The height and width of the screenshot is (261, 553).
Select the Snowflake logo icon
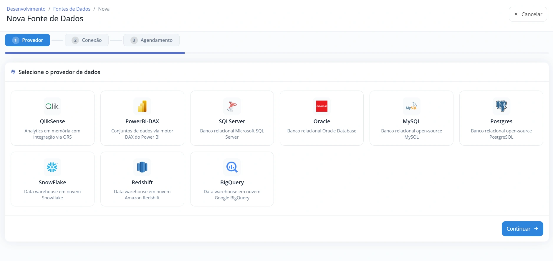pos(52,167)
